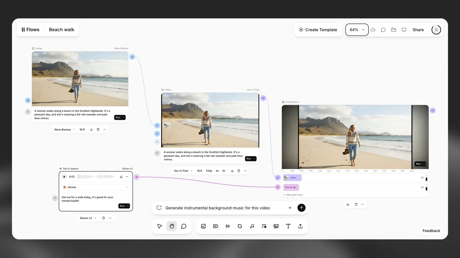Mute the Video track in the composition

(422, 178)
